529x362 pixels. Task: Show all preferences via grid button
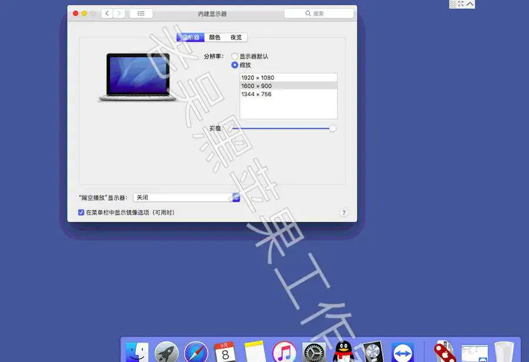coord(141,14)
